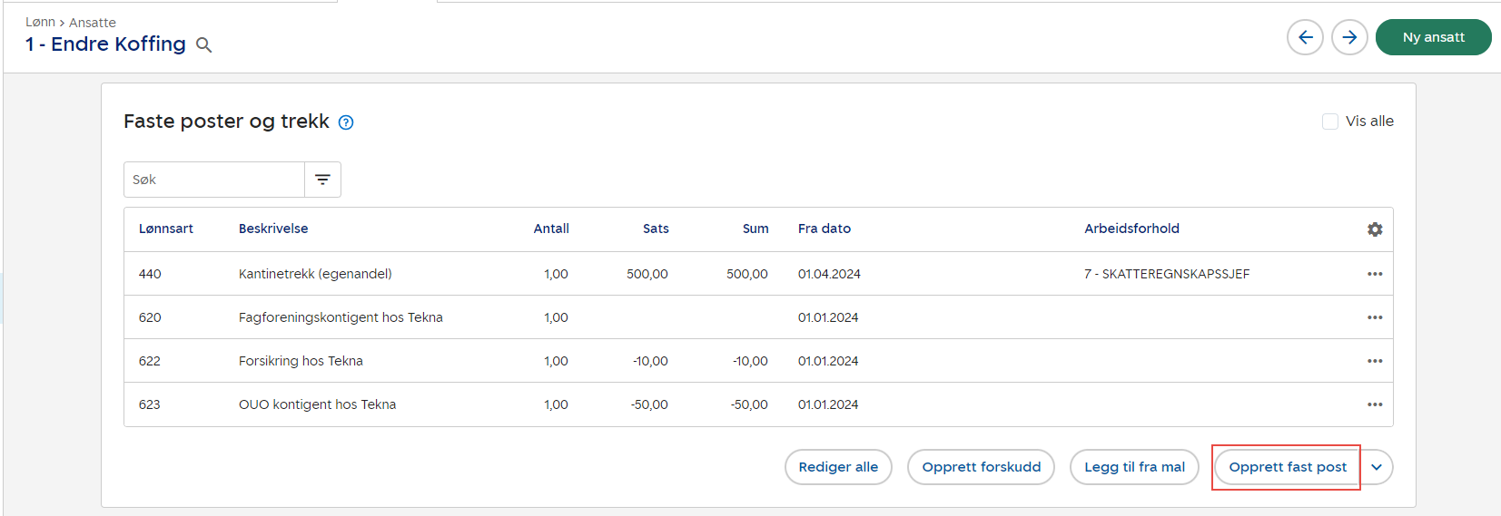
Task: Click the search icon beside Endre Koffing
Action: (204, 45)
